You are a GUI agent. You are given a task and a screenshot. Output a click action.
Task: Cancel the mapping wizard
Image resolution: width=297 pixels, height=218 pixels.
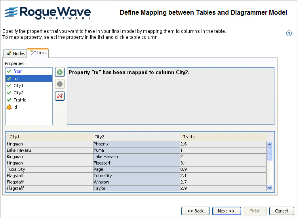point(282,211)
